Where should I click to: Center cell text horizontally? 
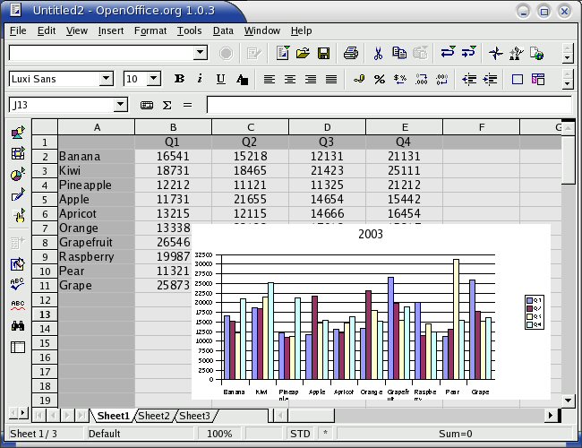click(x=290, y=79)
